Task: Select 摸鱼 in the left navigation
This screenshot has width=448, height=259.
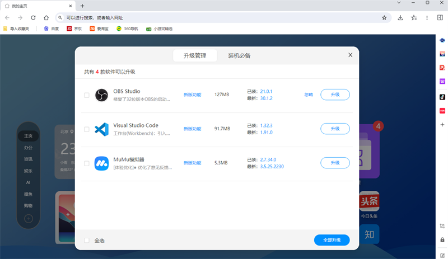Action: point(29,194)
